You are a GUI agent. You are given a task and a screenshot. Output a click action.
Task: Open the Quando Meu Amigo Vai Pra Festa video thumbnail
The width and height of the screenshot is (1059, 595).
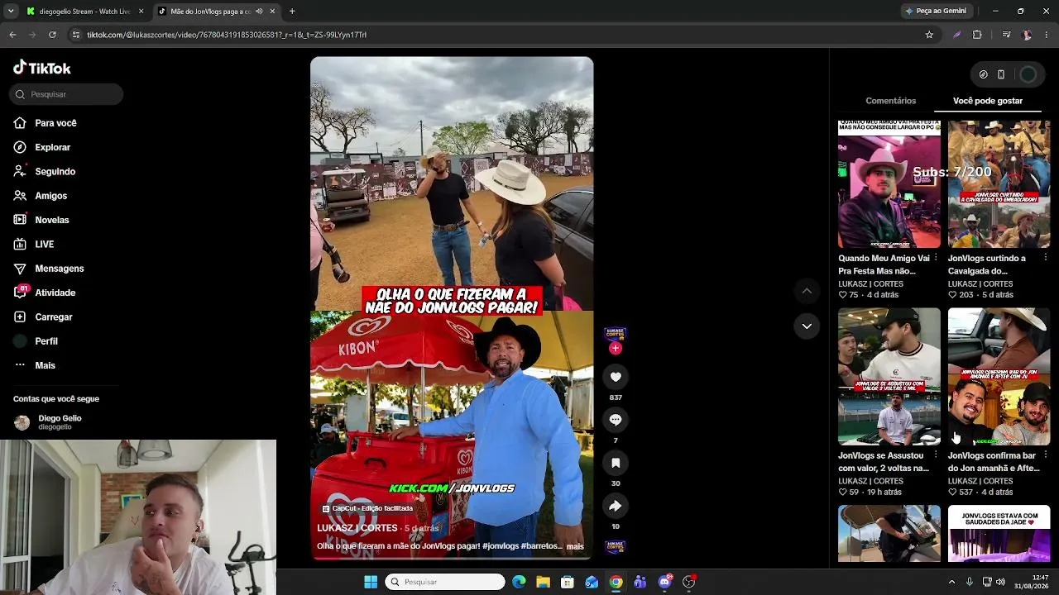(x=889, y=184)
